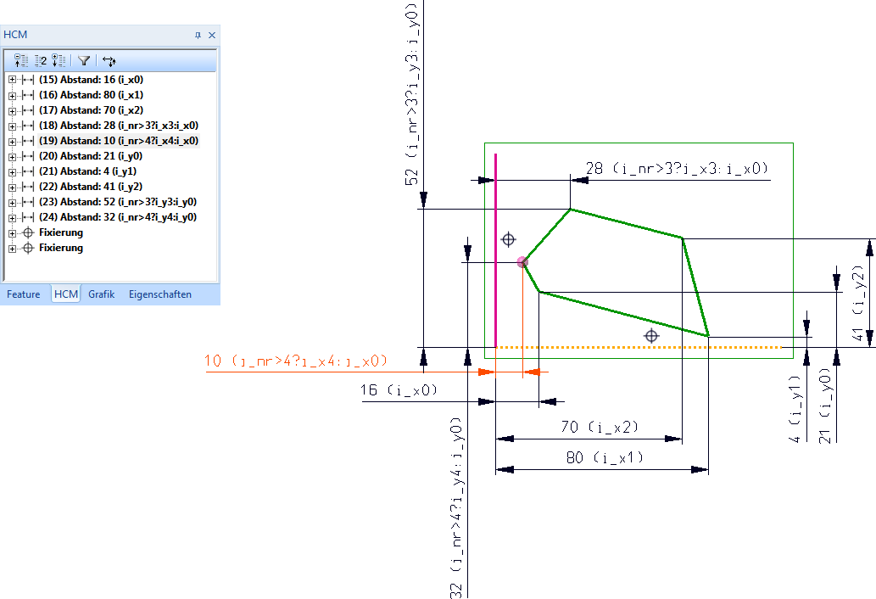Switch to the HCM tab
Screen dimensions: 876x599
pyautogui.click(x=66, y=294)
